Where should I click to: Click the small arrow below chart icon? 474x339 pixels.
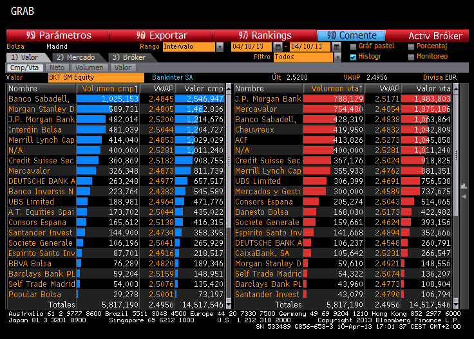464,197
